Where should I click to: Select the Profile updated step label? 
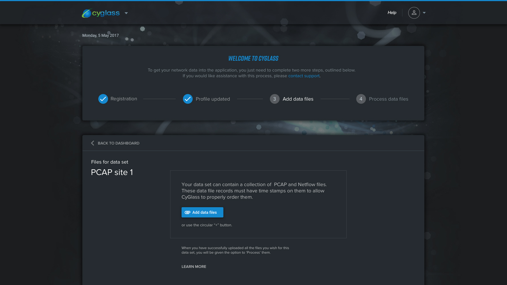pyautogui.click(x=213, y=99)
